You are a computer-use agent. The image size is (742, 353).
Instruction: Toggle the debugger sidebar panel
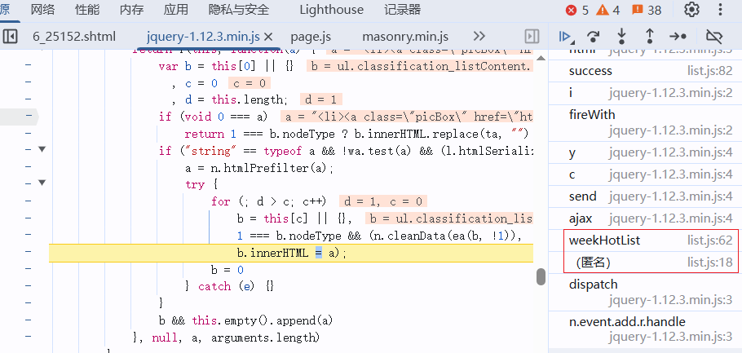coord(532,37)
